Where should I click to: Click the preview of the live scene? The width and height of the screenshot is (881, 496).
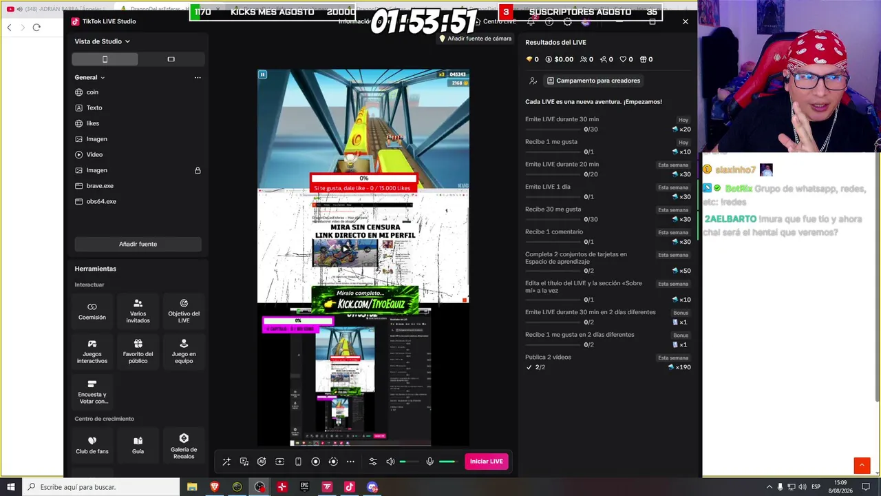[363, 258]
